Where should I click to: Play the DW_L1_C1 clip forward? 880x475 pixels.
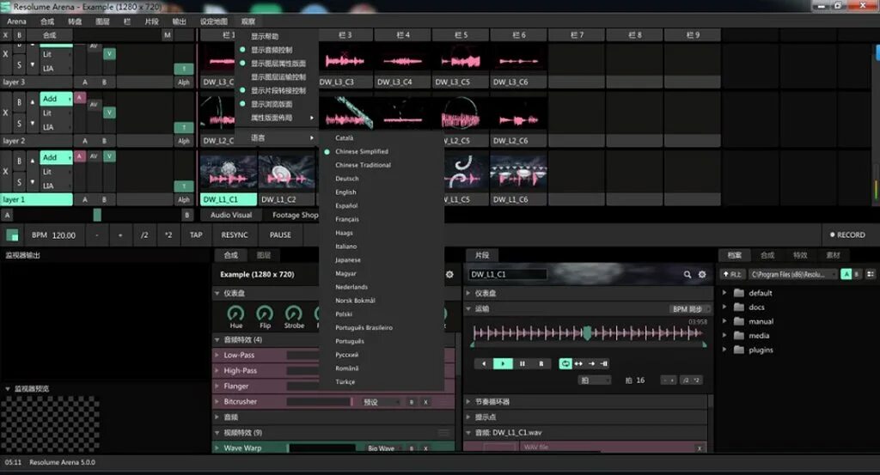point(503,364)
